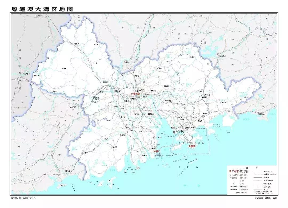Click the 审图号 approval number text
Screen dimensions: 288x208
[x=23, y=198]
